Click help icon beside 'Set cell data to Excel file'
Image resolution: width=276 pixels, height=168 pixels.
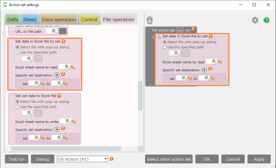click(x=59, y=96)
